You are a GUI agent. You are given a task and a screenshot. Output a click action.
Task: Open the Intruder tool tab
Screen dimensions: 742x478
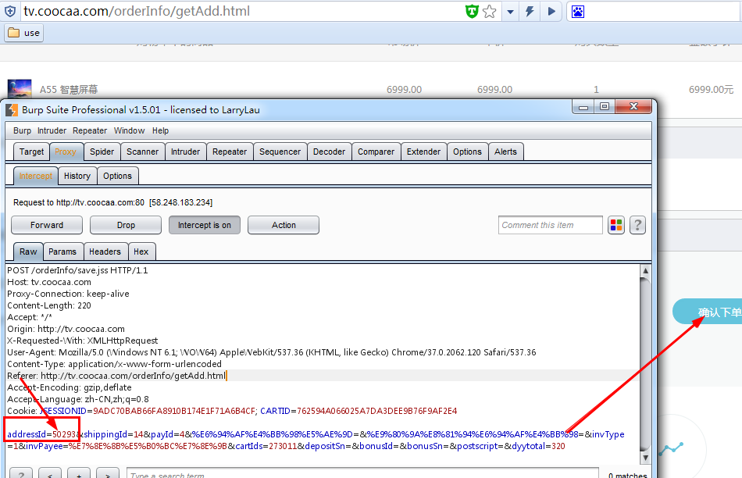pos(186,152)
